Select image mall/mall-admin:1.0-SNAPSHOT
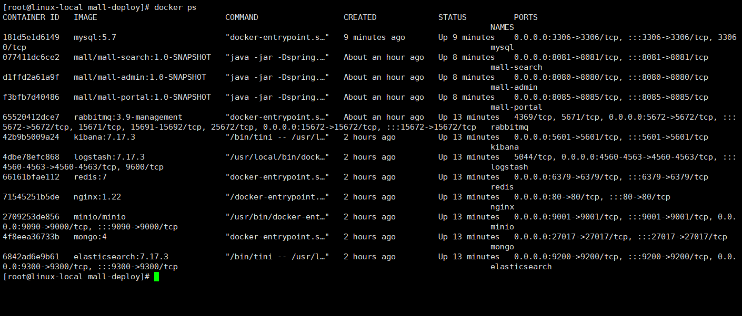The height and width of the screenshot is (316, 742). point(140,77)
